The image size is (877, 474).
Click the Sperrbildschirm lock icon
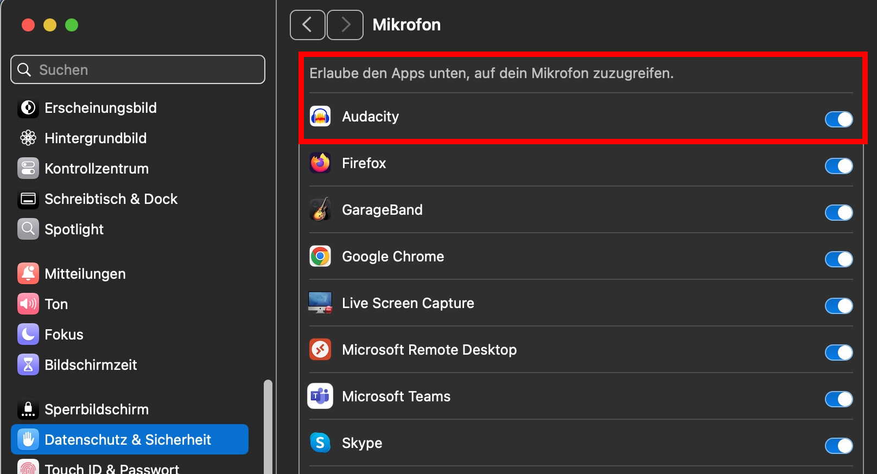tap(28, 409)
